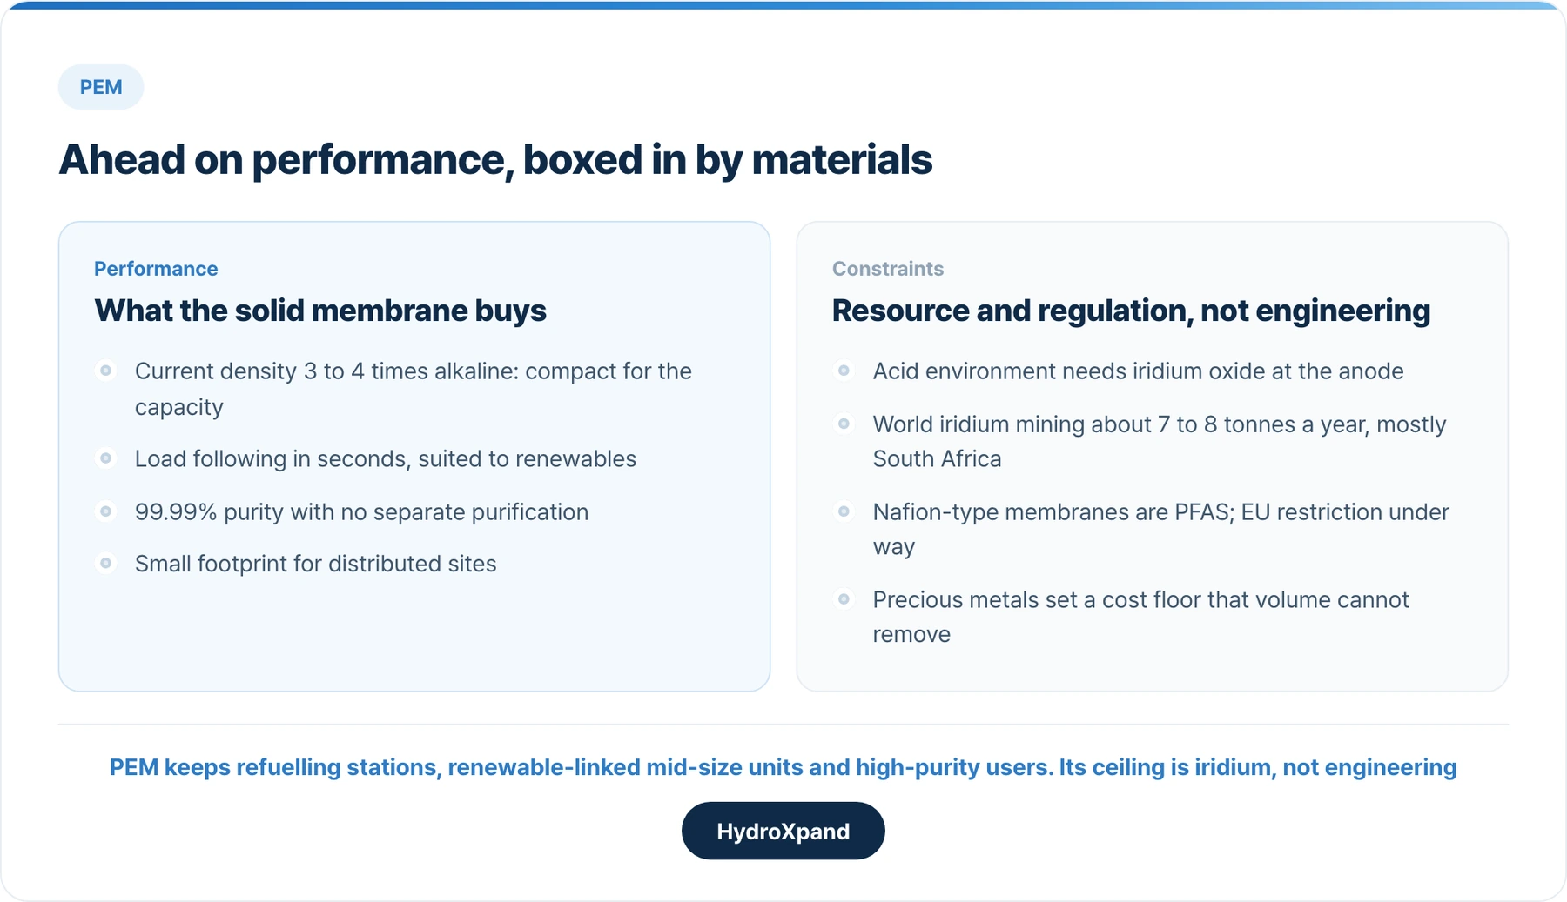Viewport: 1567px width, 902px height.
Task: Click the 'Nafion-type membranes are PFAS' bullet
Action: (x=1161, y=529)
